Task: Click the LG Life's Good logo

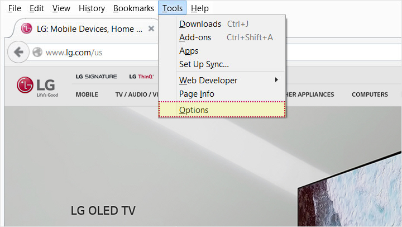Action: (37, 86)
